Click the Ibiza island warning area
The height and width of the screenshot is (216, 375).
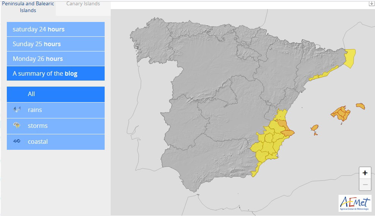tap(315, 129)
